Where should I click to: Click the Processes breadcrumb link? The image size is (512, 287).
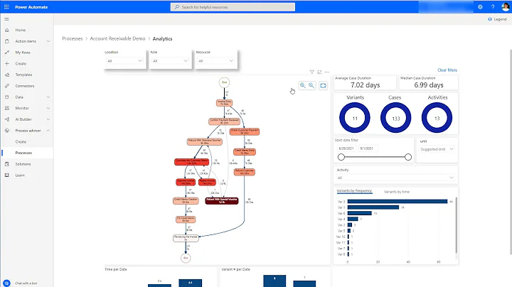(x=73, y=38)
